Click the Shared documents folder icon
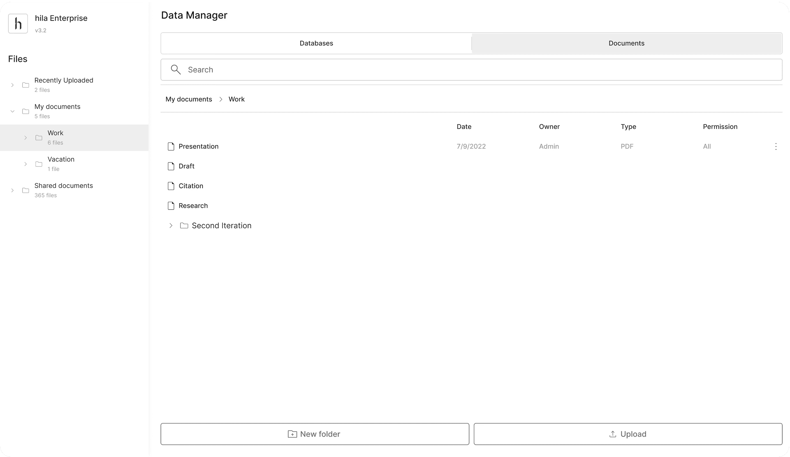 (26, 190)
